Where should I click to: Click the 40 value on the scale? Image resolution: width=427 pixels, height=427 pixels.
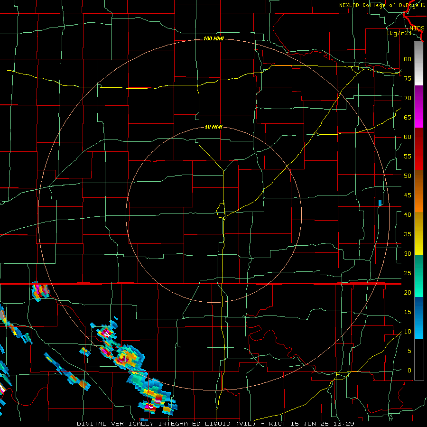pyautogui.click(x=408, y=214)
